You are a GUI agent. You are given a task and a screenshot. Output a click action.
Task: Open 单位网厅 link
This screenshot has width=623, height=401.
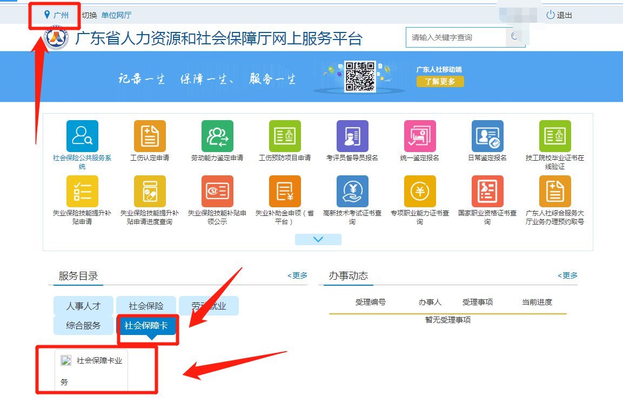[116, 15]
